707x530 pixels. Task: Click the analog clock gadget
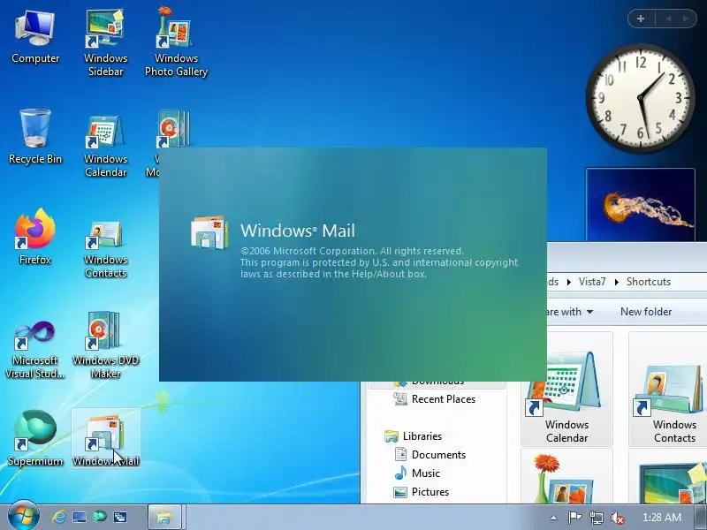pyautogui.click(x=640, y=97)
